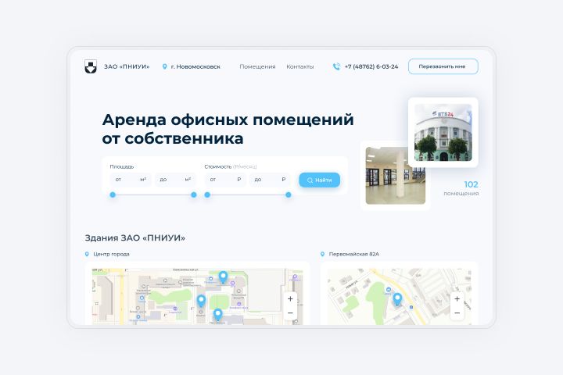Click the minimum price slider handle
Screen dimensions: 563x375
tap(207, 195)
